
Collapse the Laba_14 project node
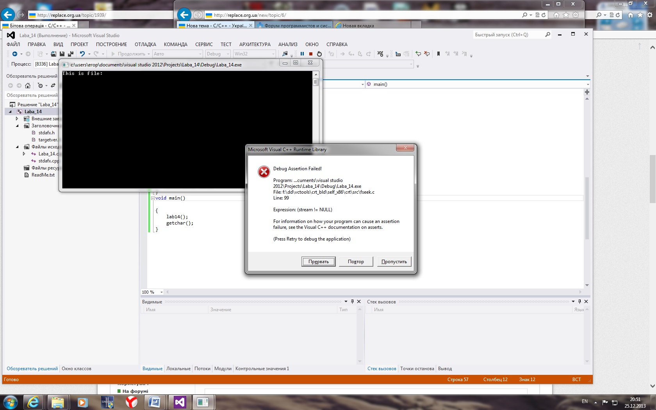pos(11,112)
